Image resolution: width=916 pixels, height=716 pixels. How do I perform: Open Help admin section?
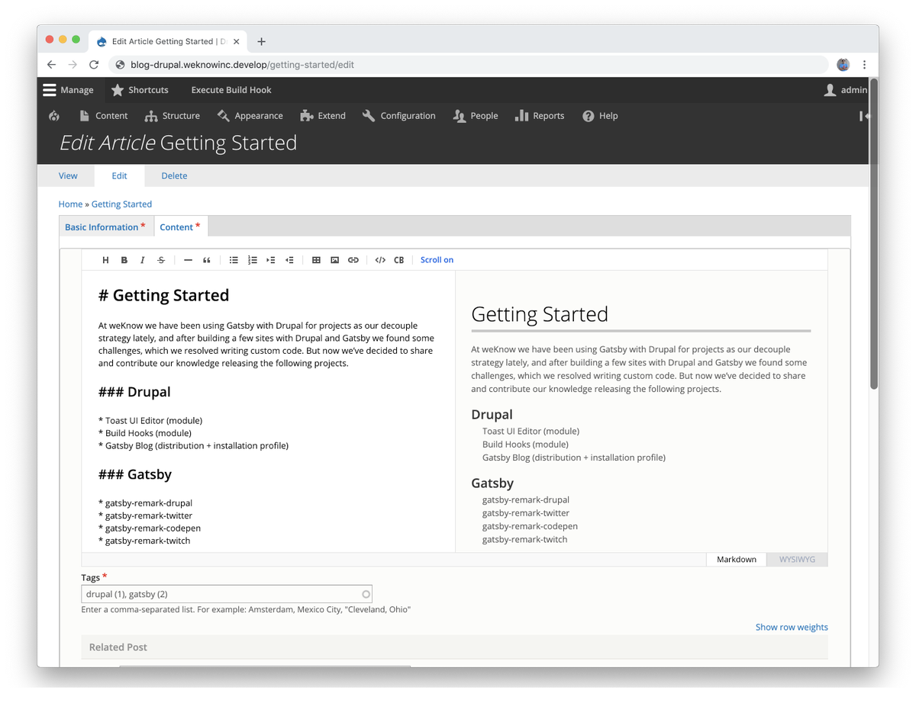600,116
